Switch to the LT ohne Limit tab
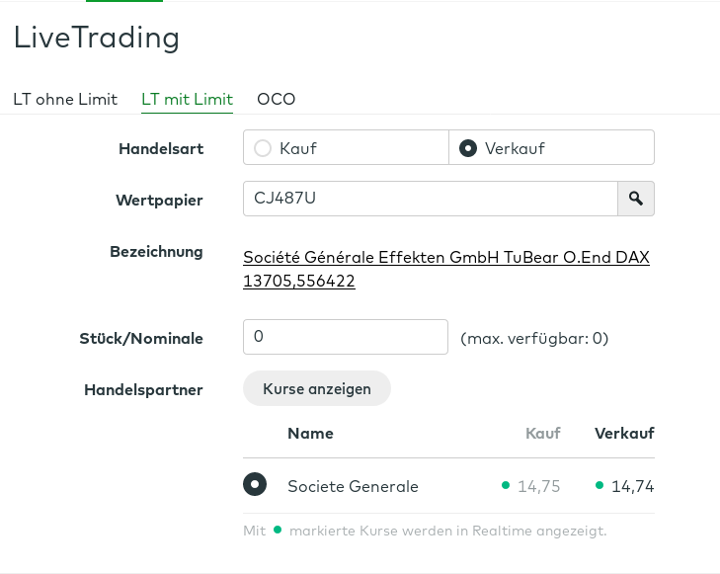This screenshot has width=720, height=574. (65, 99)
